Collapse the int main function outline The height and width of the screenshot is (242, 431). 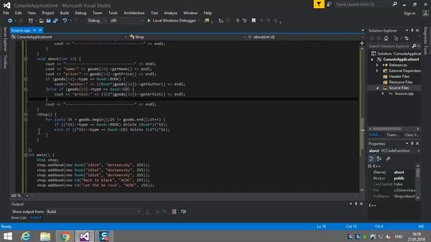(26, 155)
